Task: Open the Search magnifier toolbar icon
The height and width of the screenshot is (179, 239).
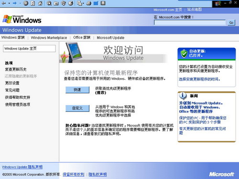Action: 49,3
